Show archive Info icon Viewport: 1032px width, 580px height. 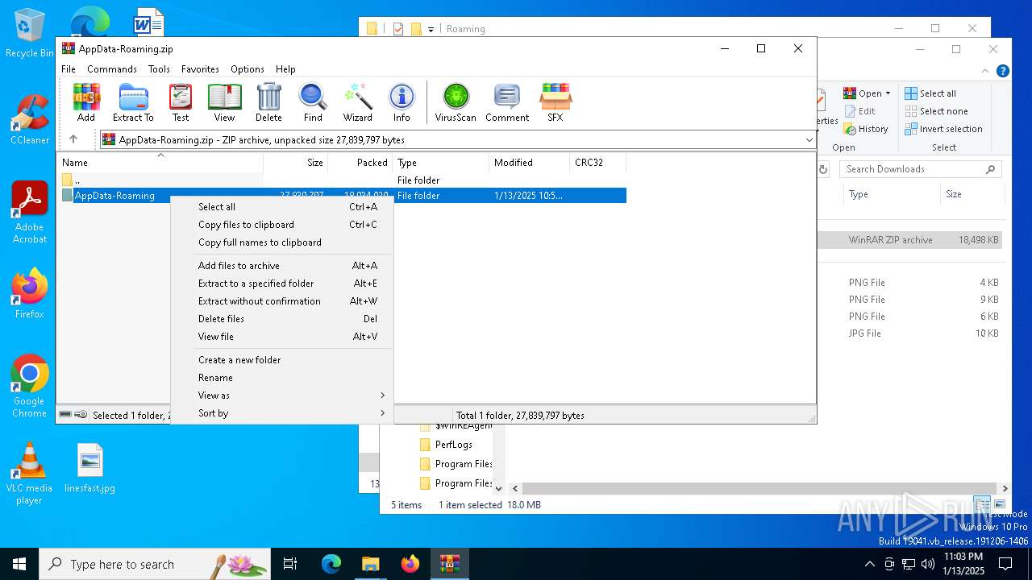[402, 102]
